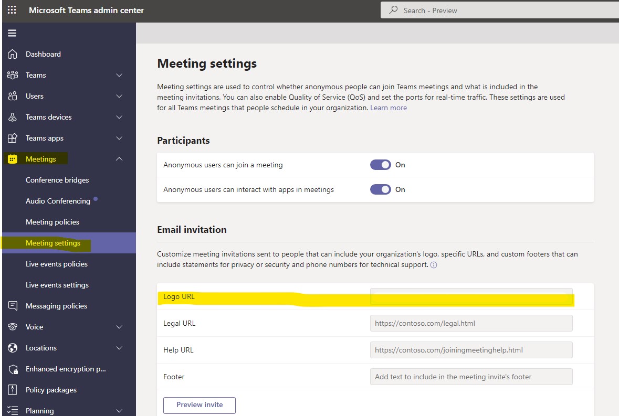Click in the Search - Preview box
The image size is (619, 416).
coord(500,10)
